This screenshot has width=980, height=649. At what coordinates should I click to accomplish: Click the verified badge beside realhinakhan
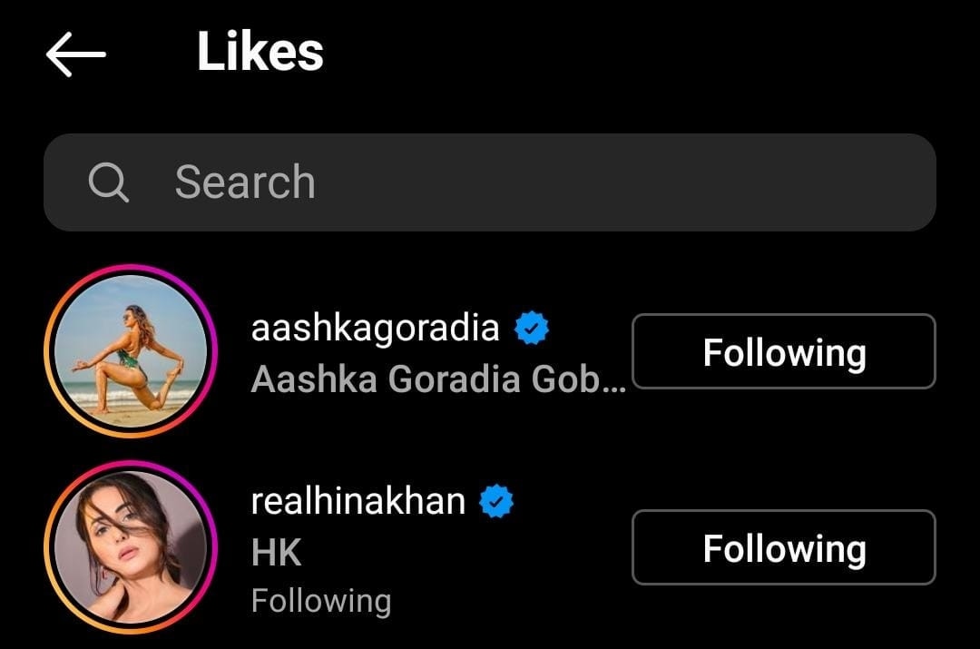click(x=496, y=501)
